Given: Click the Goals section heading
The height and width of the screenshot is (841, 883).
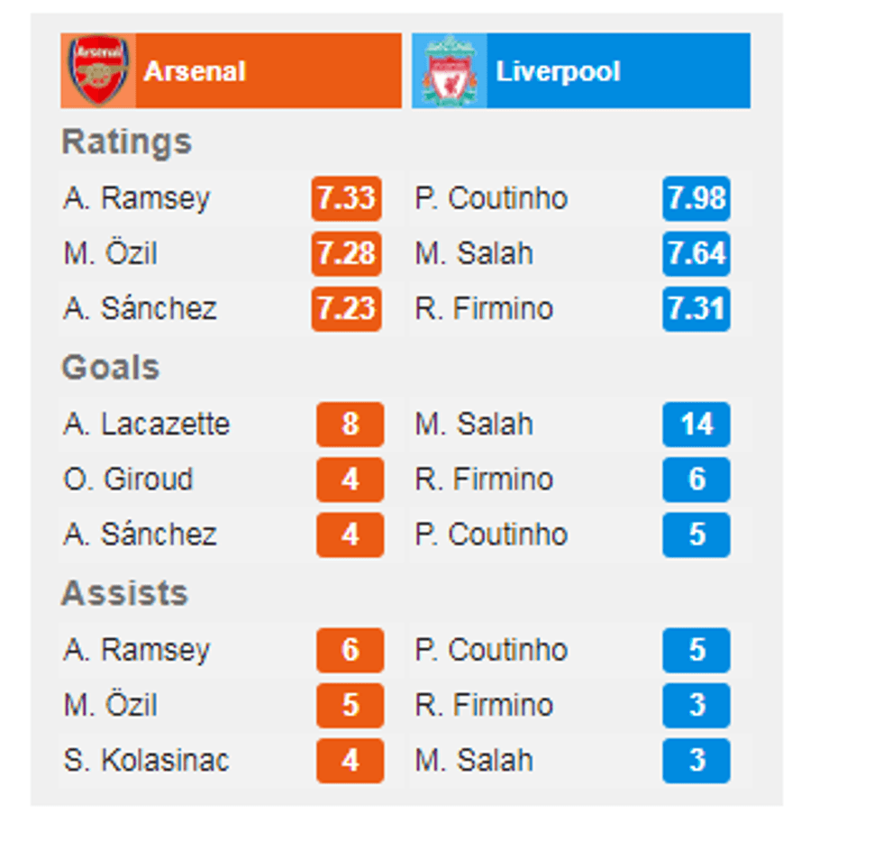Looking at the screenshot, I should click(x=110, y=368).
